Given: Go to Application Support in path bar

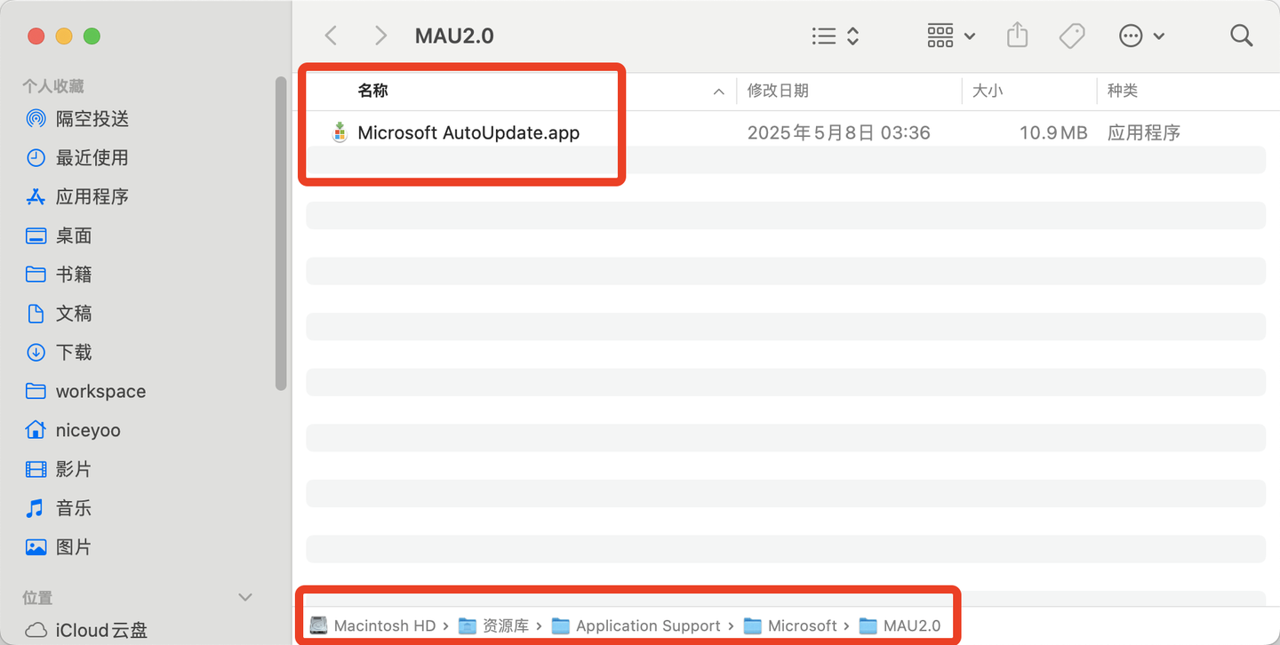Looking at the screenshot, I should pos(636,626).
